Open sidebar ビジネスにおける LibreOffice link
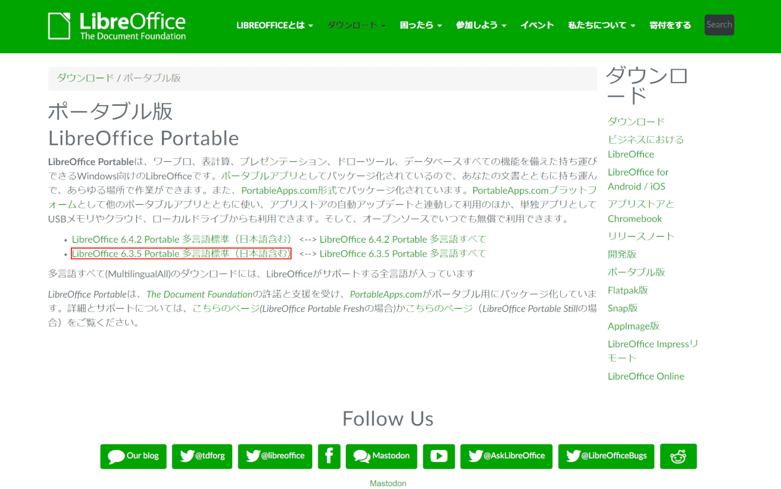781x489 pixels. click(x=646, y=147)
